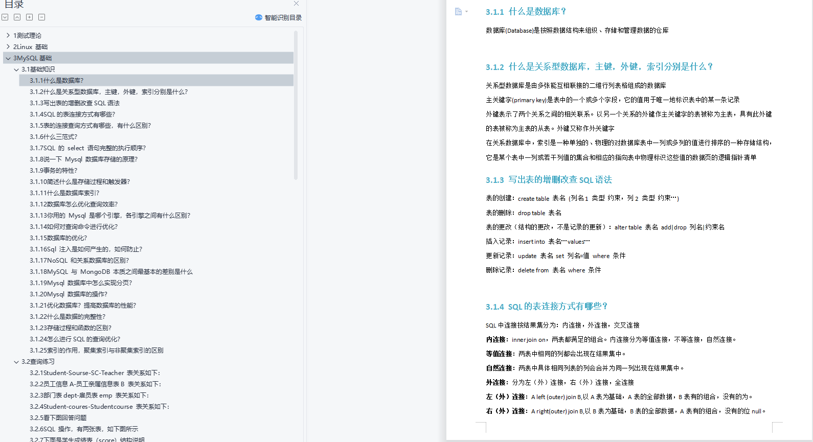Click document heading 3.1.4 SQL 的表连接方式有哪些?
The height and width of the screenshot is (442, 813).
546,307
